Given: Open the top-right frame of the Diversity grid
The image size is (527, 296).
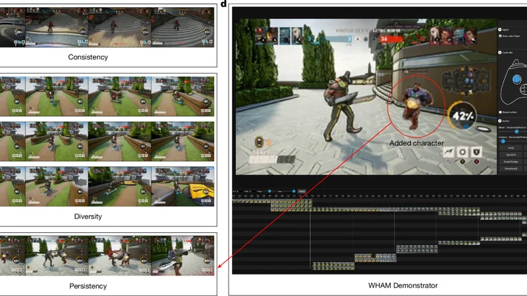Looking at the screenshot, I should tap(182, 96).
